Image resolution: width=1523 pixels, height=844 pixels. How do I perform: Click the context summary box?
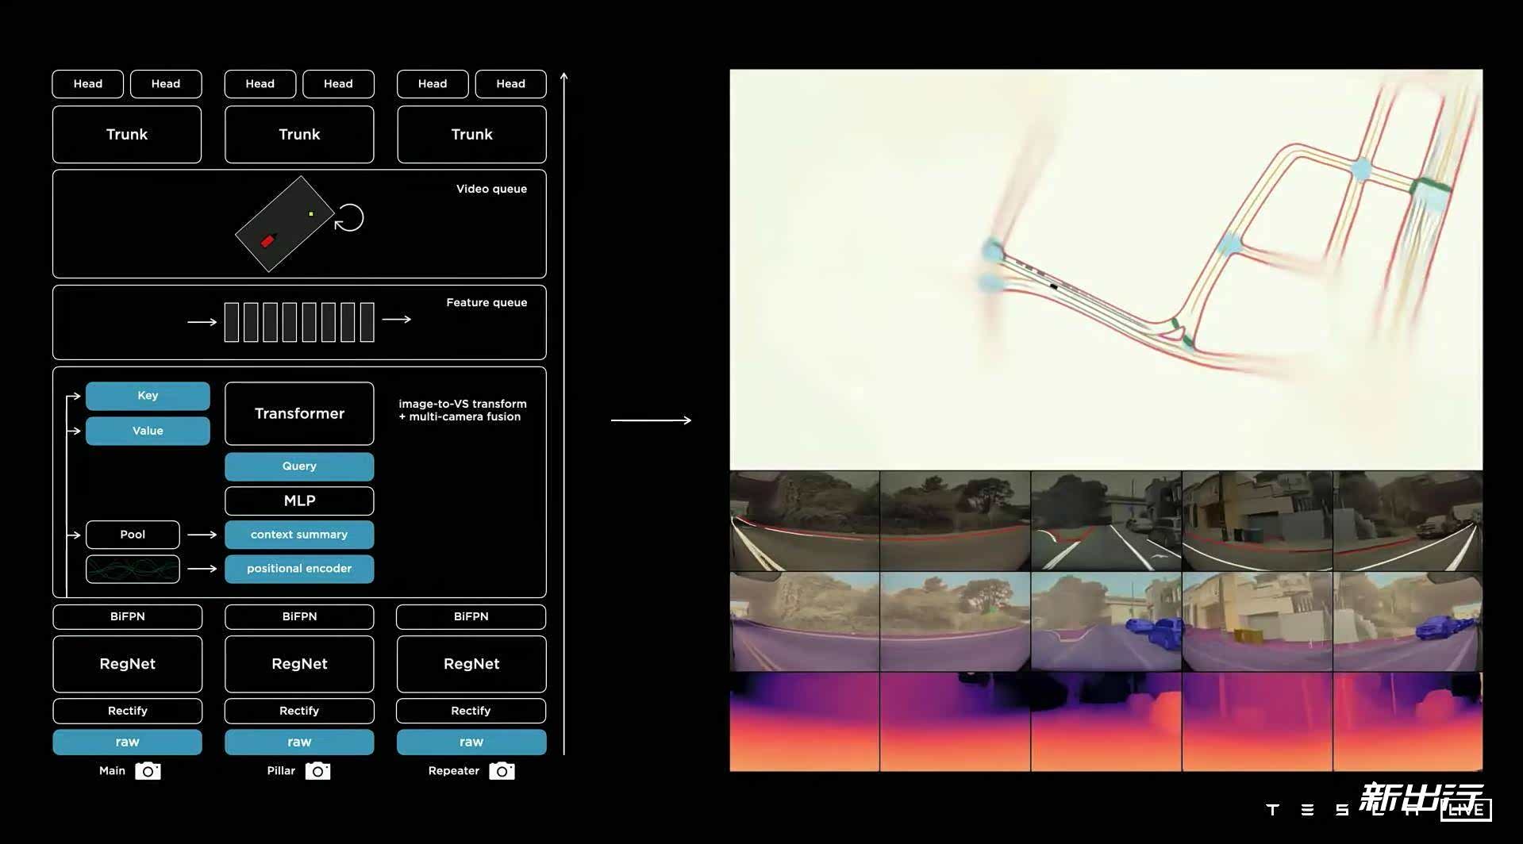pos(299,535)
